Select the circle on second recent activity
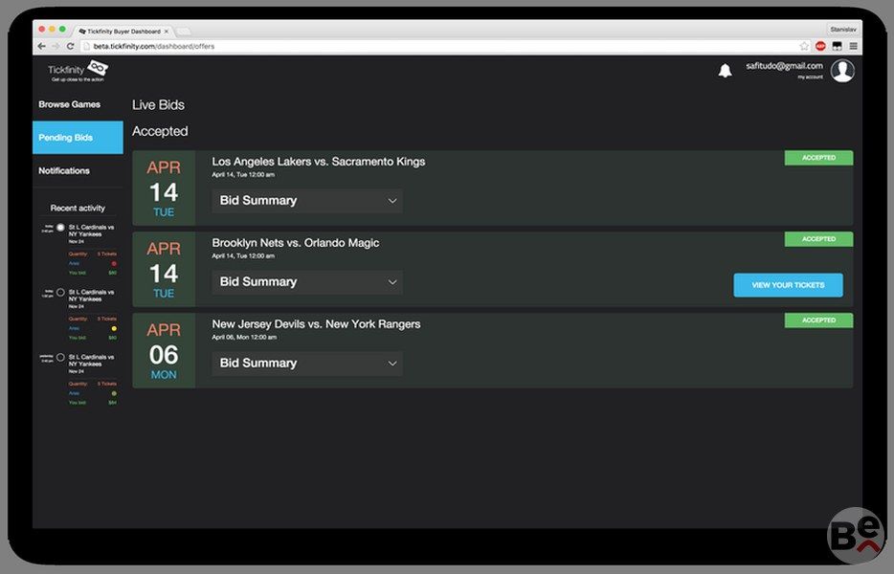894x574 pixels. [x=60, y=293]
